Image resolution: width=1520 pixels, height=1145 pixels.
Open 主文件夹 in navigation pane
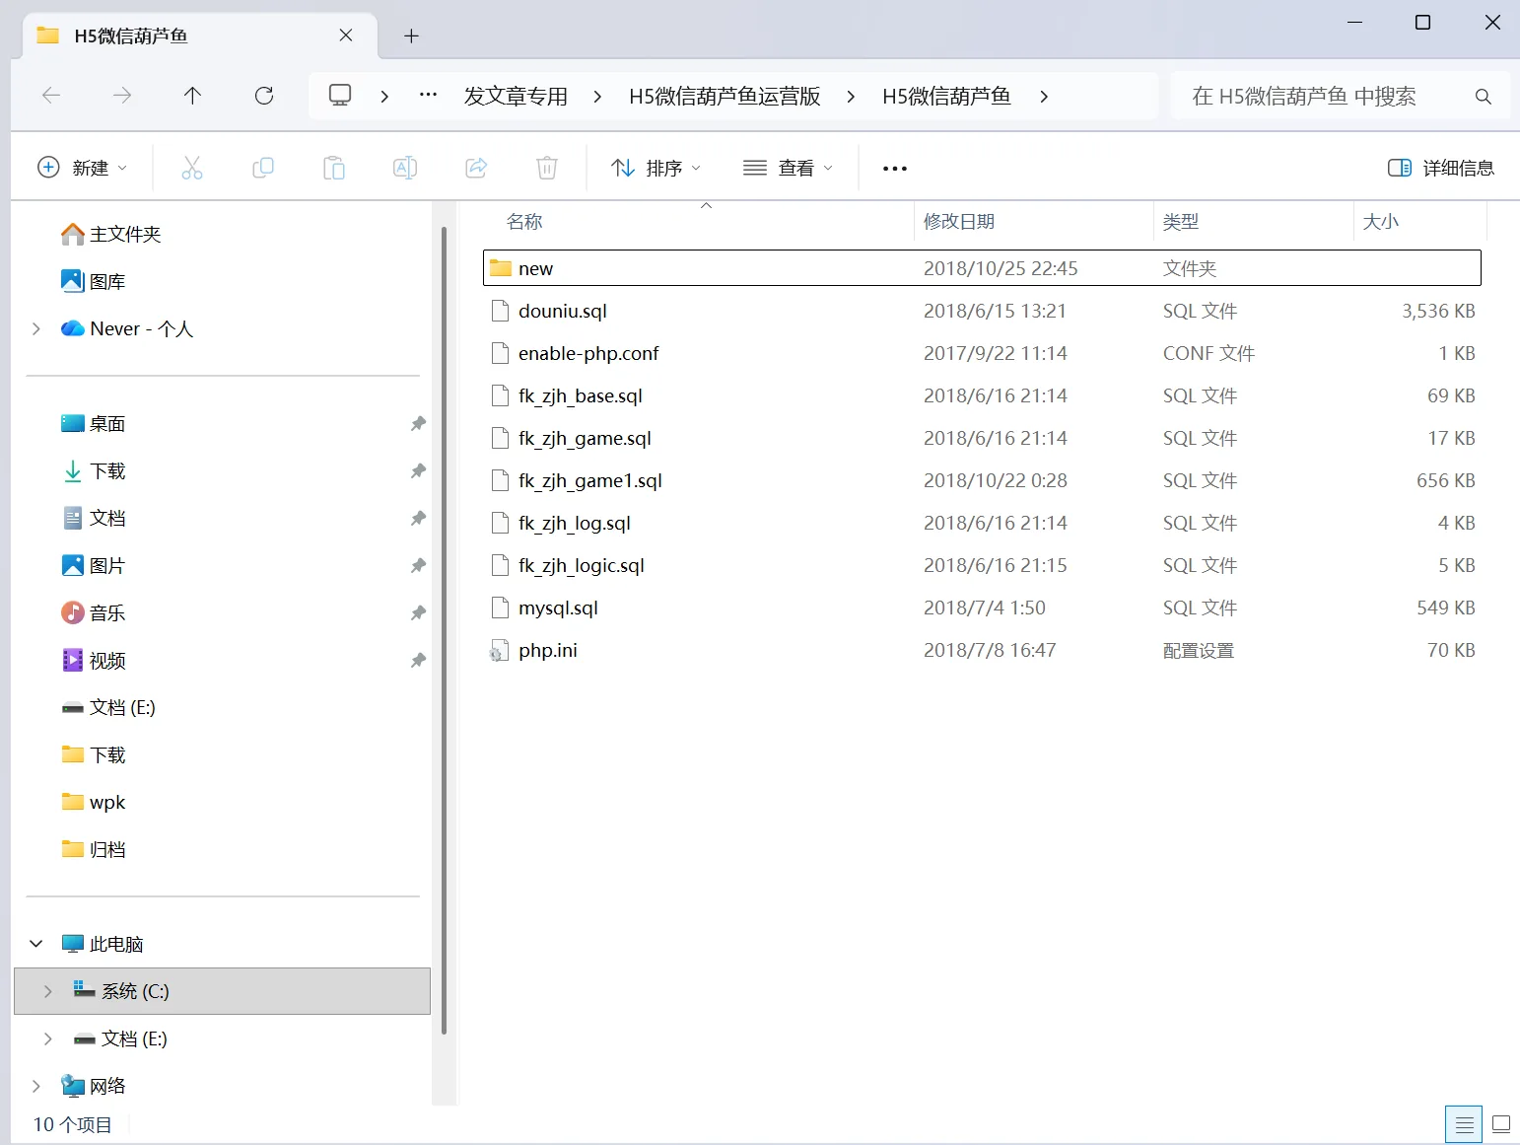tap(124, 234)
